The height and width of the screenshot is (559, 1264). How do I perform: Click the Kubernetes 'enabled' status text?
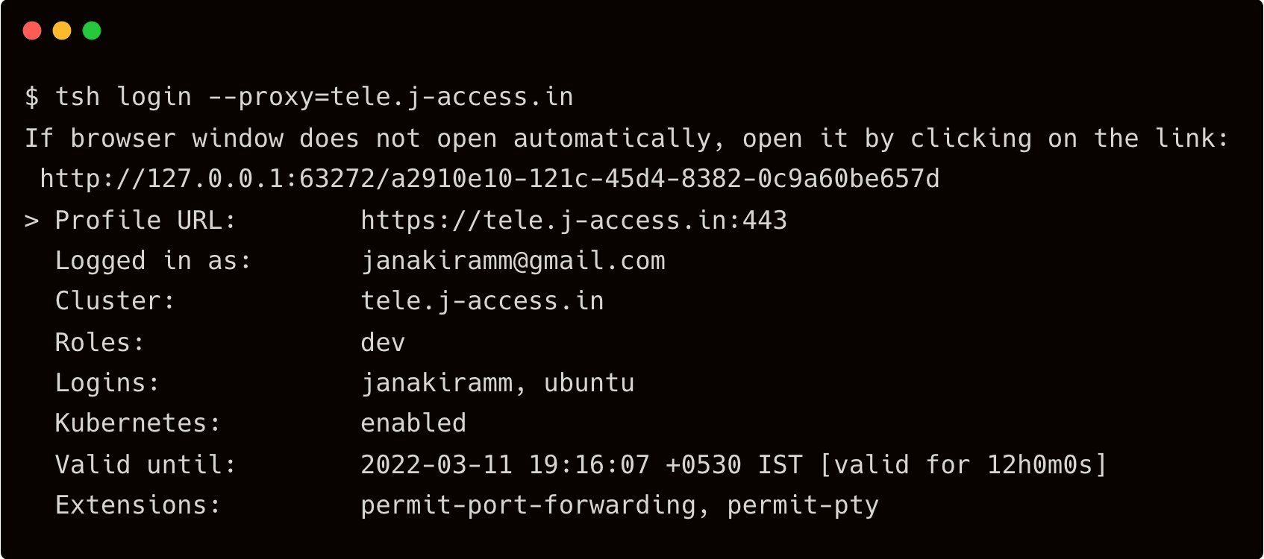(x=413, y=423)
